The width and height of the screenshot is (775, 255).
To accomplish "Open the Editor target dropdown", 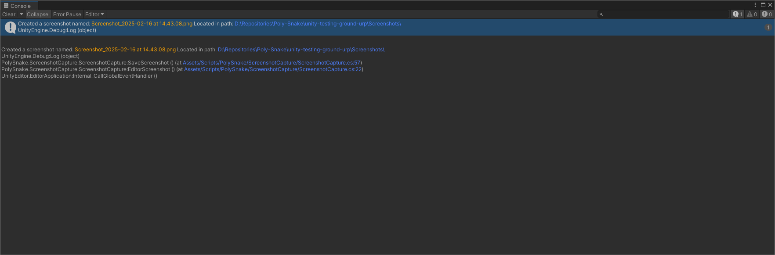I will point(94,14).
